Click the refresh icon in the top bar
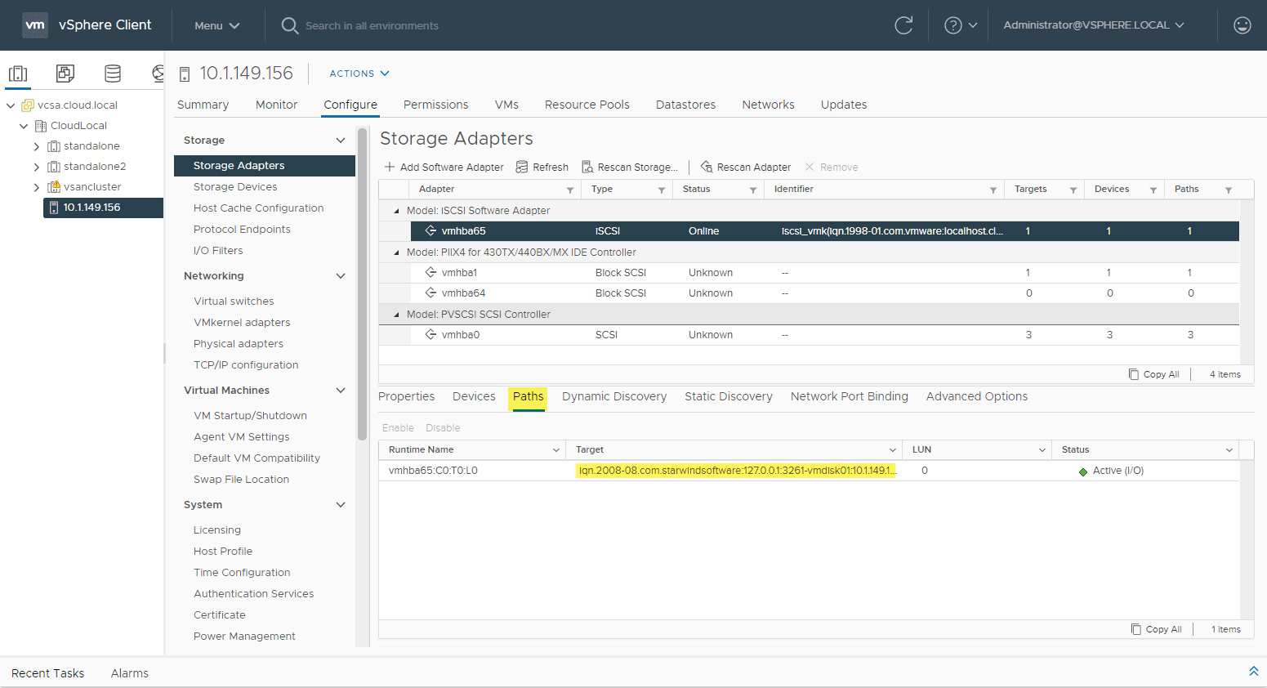 [903, 25]
